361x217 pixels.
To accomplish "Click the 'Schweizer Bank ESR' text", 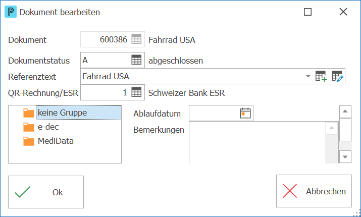I will click(186, 93).
